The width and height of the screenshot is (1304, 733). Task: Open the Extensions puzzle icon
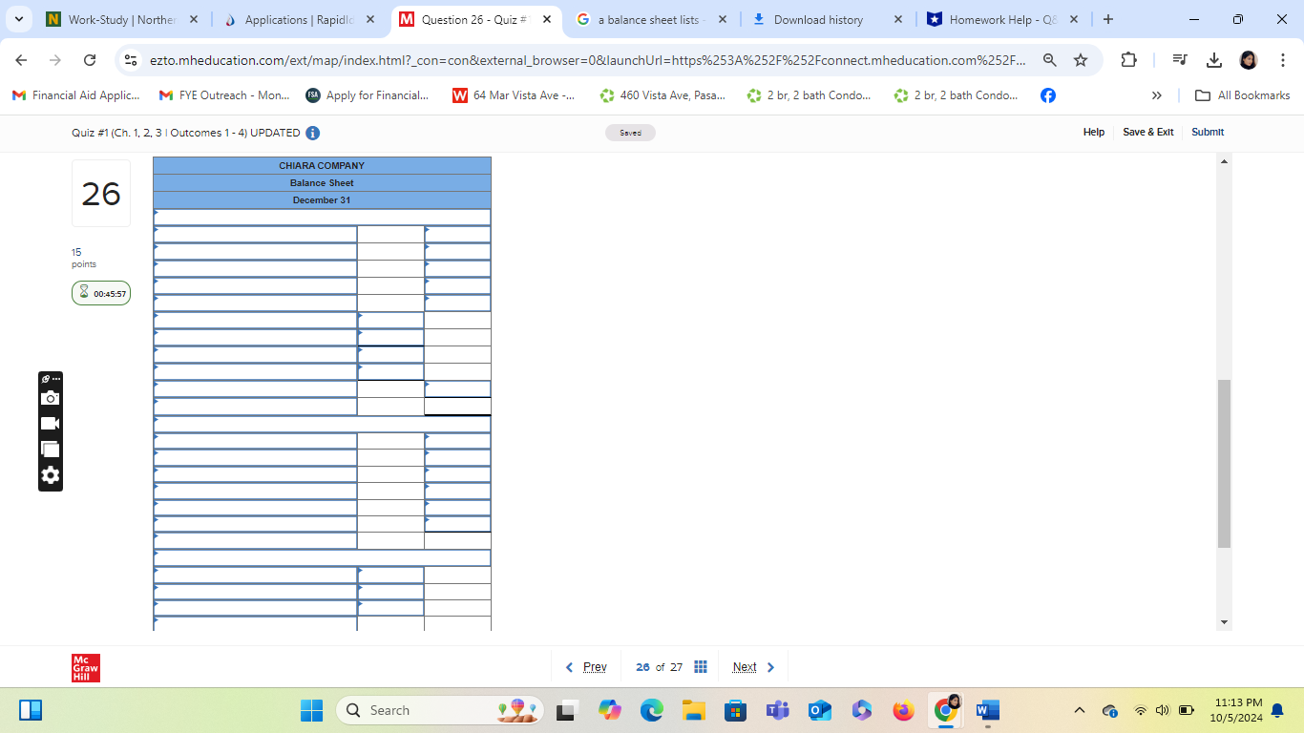click(x=1128, y=60)
